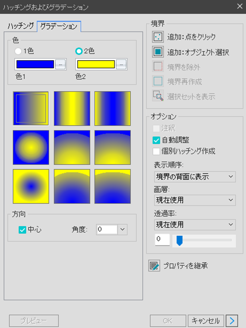Expand dialog with the blue arrow button

[232, 321]
